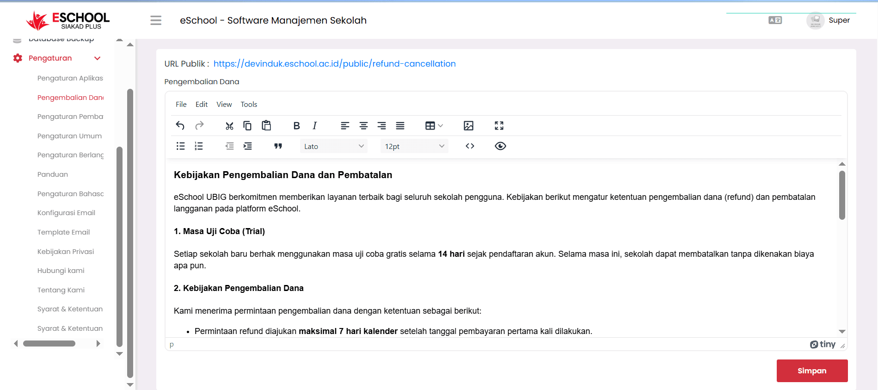The width and height of the screenshot is (878, 390).
Task: Toggle bold formatting
Action: (x=297, y=126)
